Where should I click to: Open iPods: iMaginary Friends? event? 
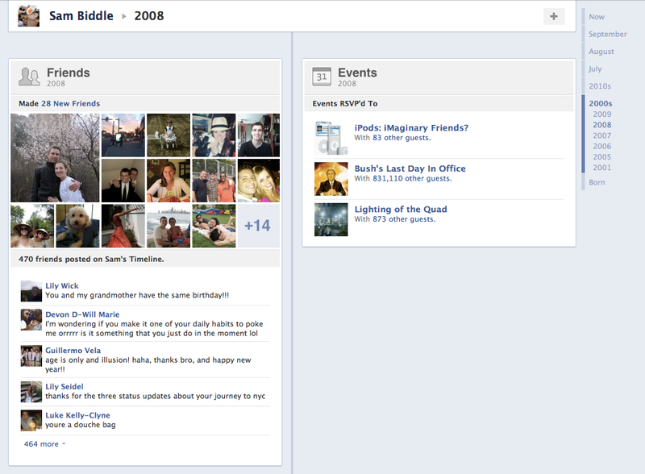tap(411, 128)
